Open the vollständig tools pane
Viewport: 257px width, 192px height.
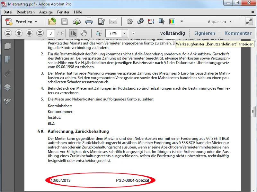(x=173, y=33)
